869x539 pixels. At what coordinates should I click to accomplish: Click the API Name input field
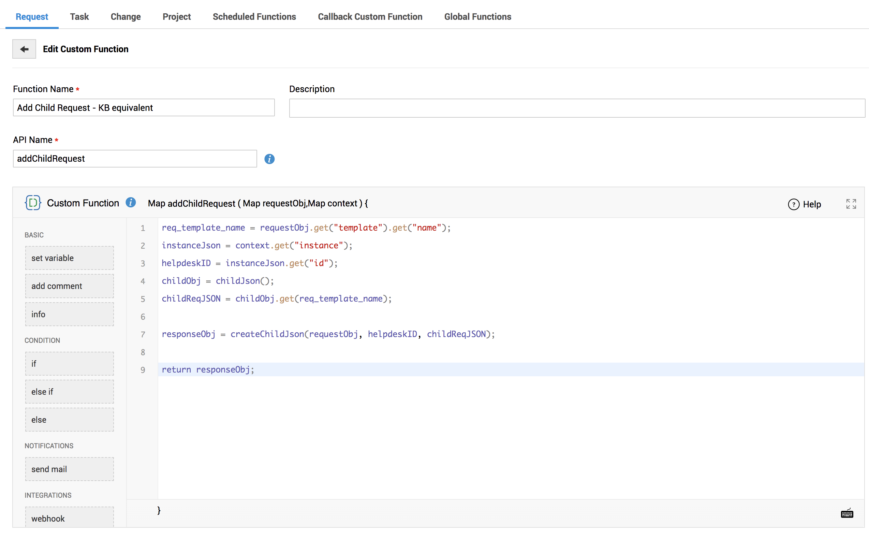(135, 159)
